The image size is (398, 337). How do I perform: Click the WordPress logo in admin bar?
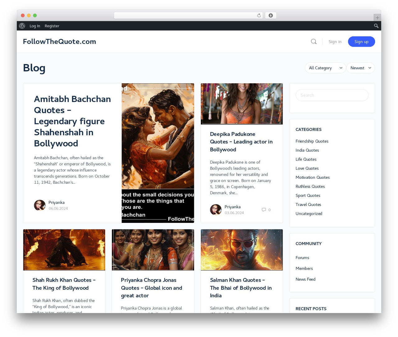(x=22, y=26)
